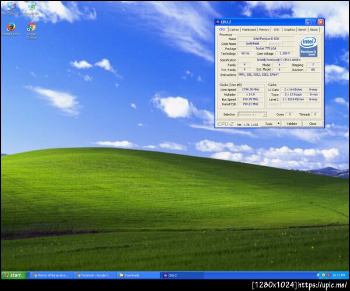Switch to the Caches tab
This screenshot has height=291, width=350.
click(234, 30)
